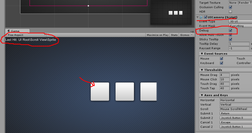Click the 'Last Hit: UI Root\Scroll View\Sprite' text
Image resolution: width=252 pixels, height=133 pixels.
point(31,40)
